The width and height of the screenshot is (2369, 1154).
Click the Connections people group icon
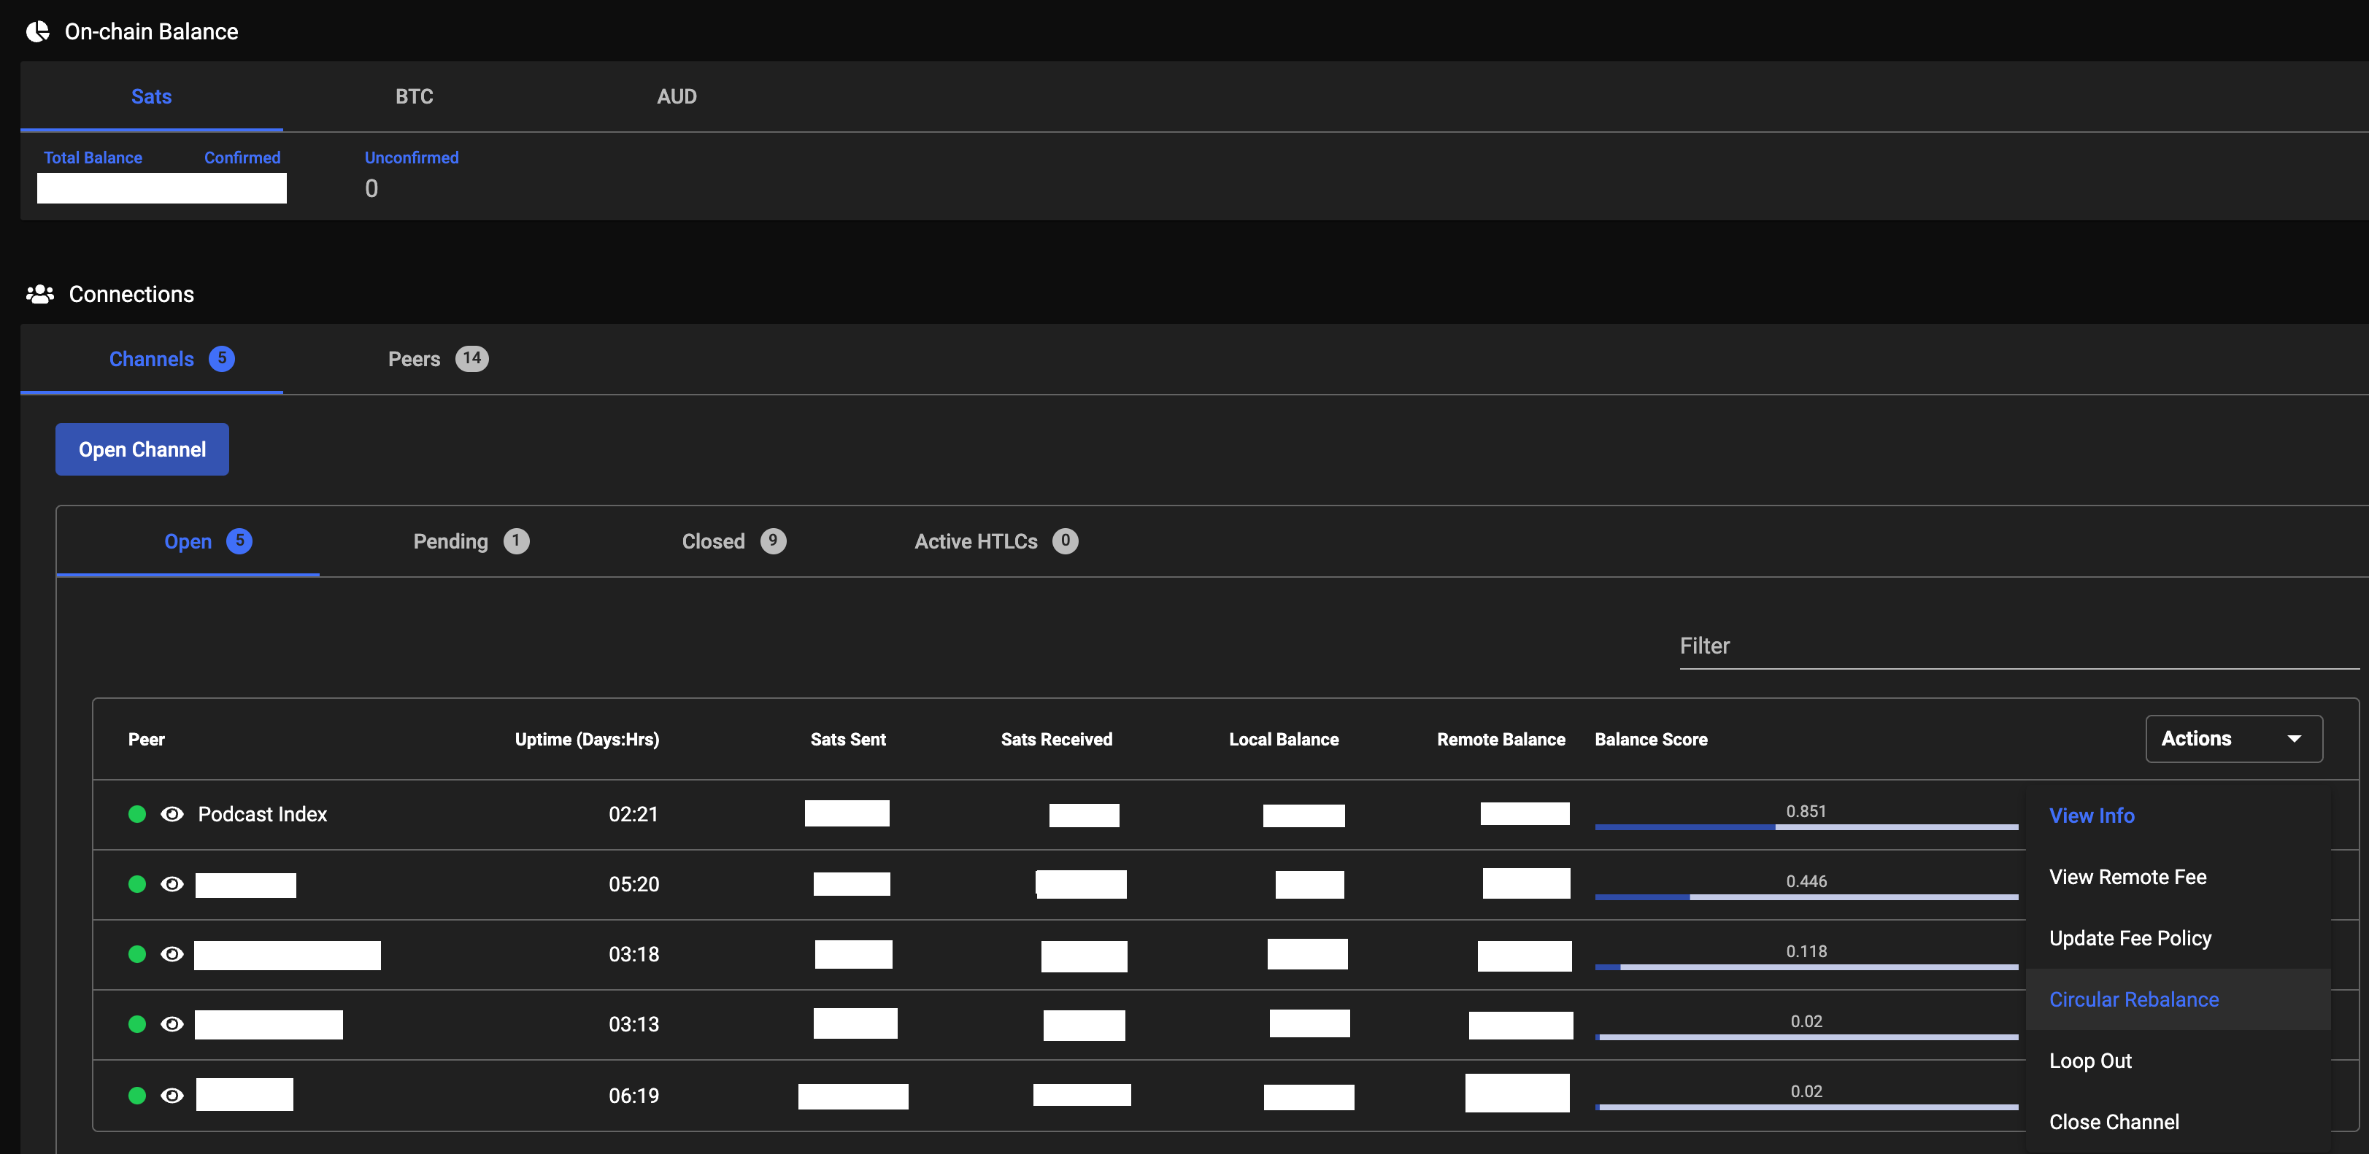pos(39,293)
